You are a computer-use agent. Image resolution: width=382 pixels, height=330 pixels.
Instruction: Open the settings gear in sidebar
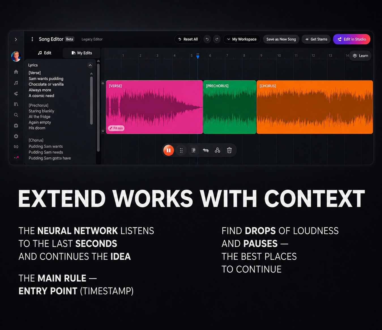point(16,136)
